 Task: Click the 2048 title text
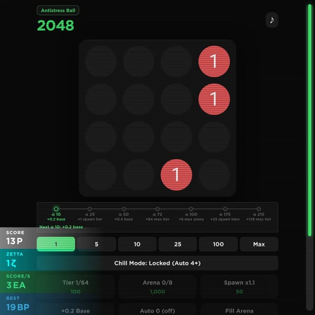pyautogui.click(x=56, y=26)
